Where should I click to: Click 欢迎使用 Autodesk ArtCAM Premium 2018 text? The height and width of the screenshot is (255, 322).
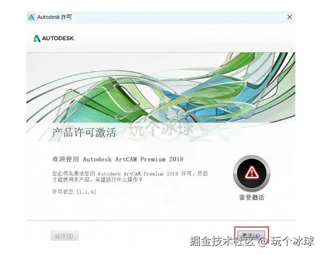pyautogui.click(x=118, y=159)
